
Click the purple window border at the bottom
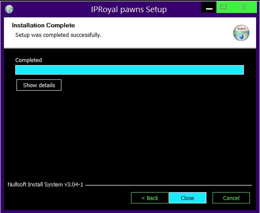130,211
